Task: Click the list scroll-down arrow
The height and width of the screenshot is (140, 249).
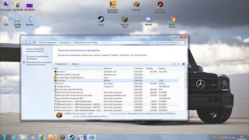Action: 186,110
